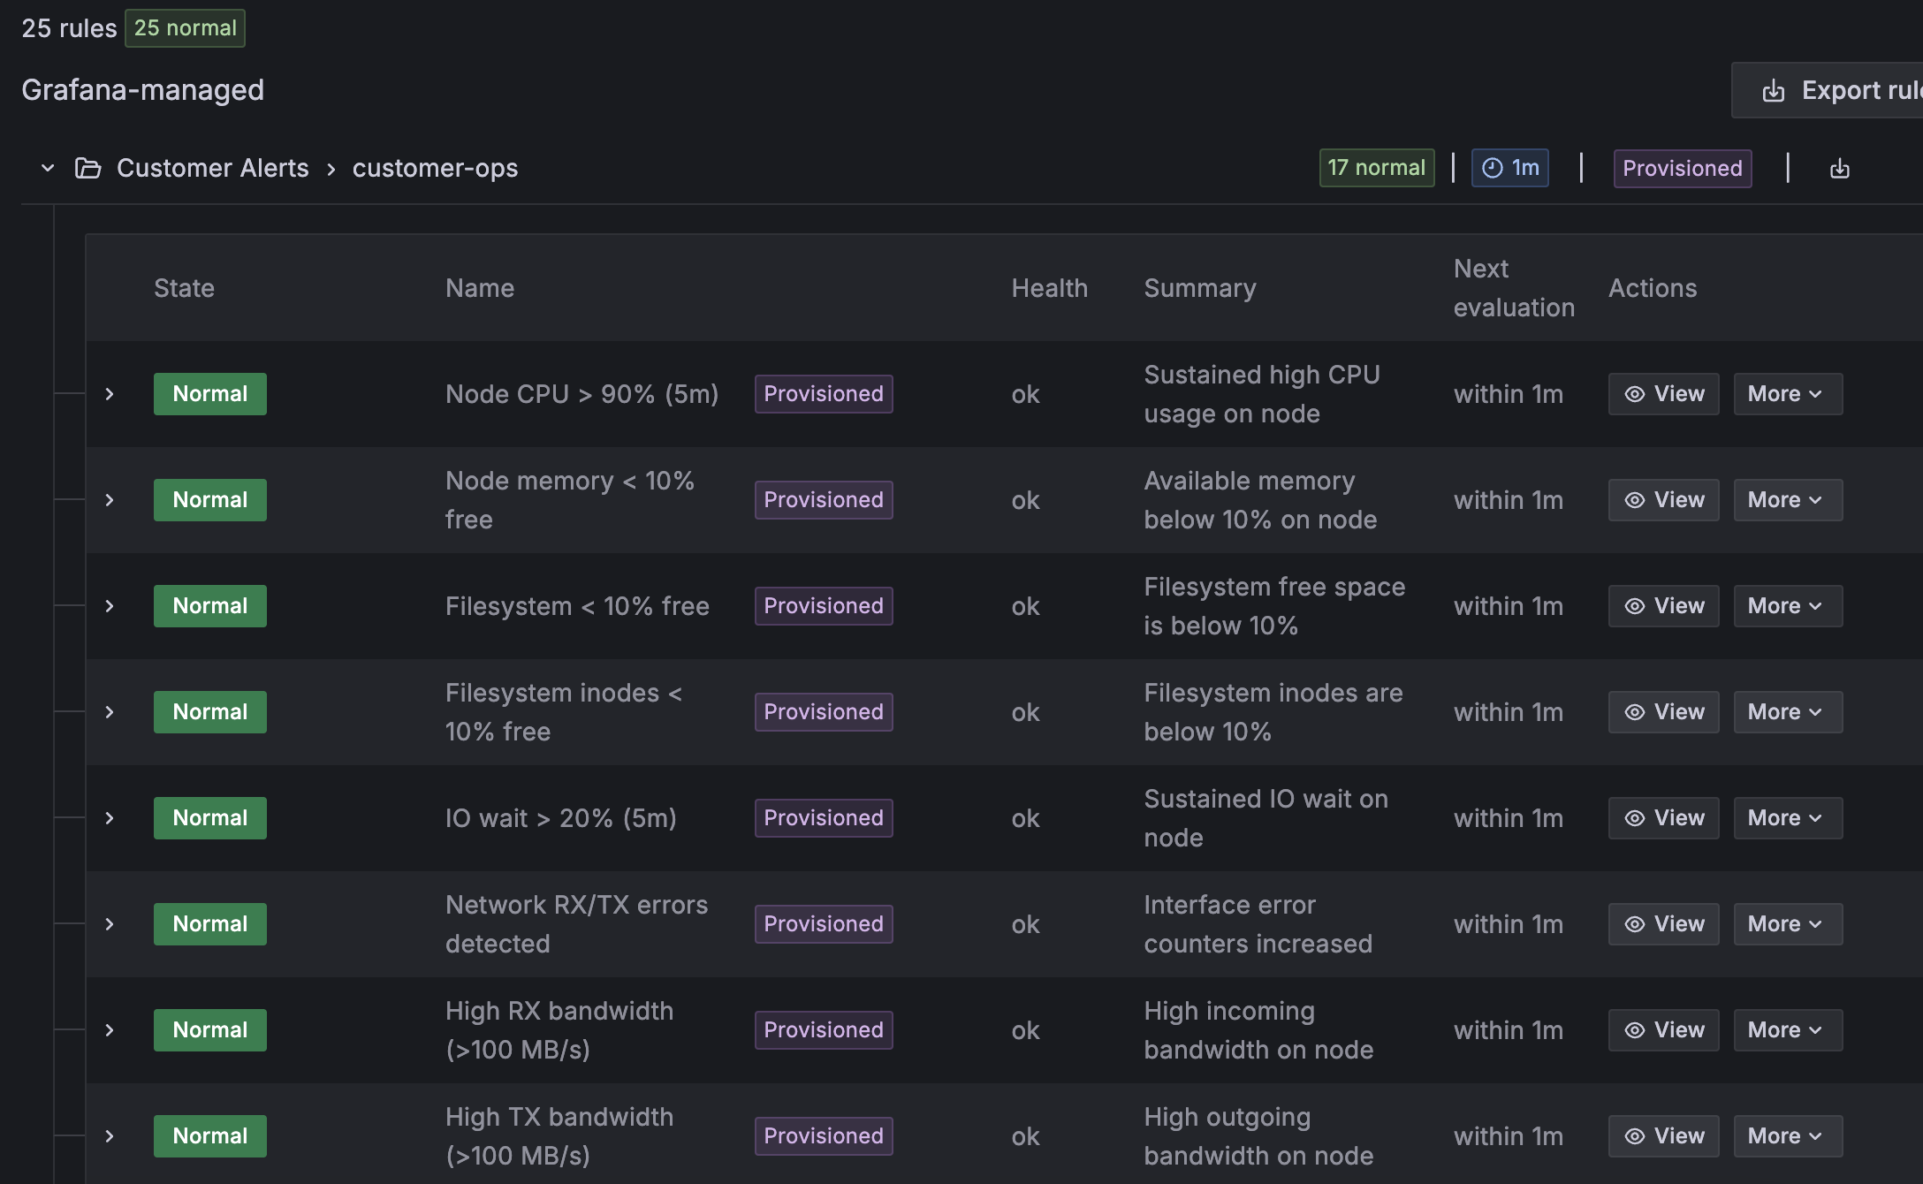The height and width of the screenshot is (1184, 1923).
Task: Expand the High RX bandwidth rule row
Action: click(110, 1030)
